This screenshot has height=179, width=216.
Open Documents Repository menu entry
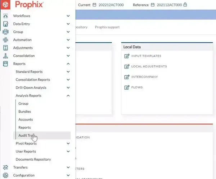click(x=33, y=159)
